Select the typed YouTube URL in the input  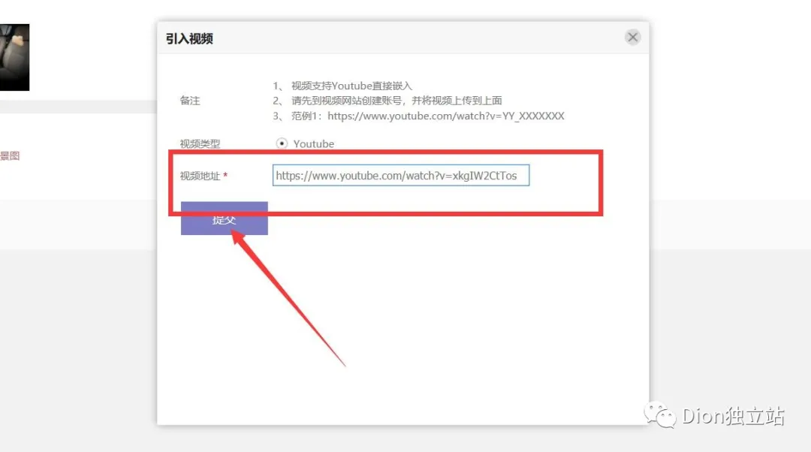(x=401, y=175)
